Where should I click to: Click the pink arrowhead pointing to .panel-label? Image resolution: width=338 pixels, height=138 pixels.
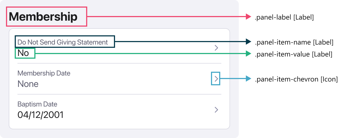tap(248, 17)
